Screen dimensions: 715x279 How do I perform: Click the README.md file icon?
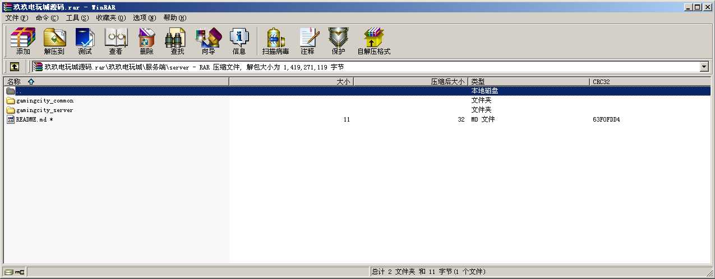11,119
